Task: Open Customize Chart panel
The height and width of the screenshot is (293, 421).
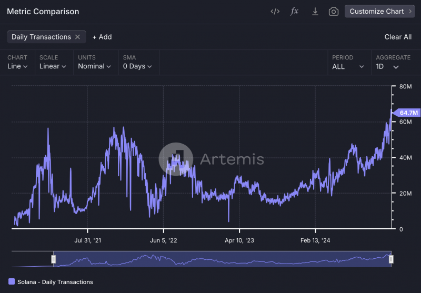Action: 379,11
